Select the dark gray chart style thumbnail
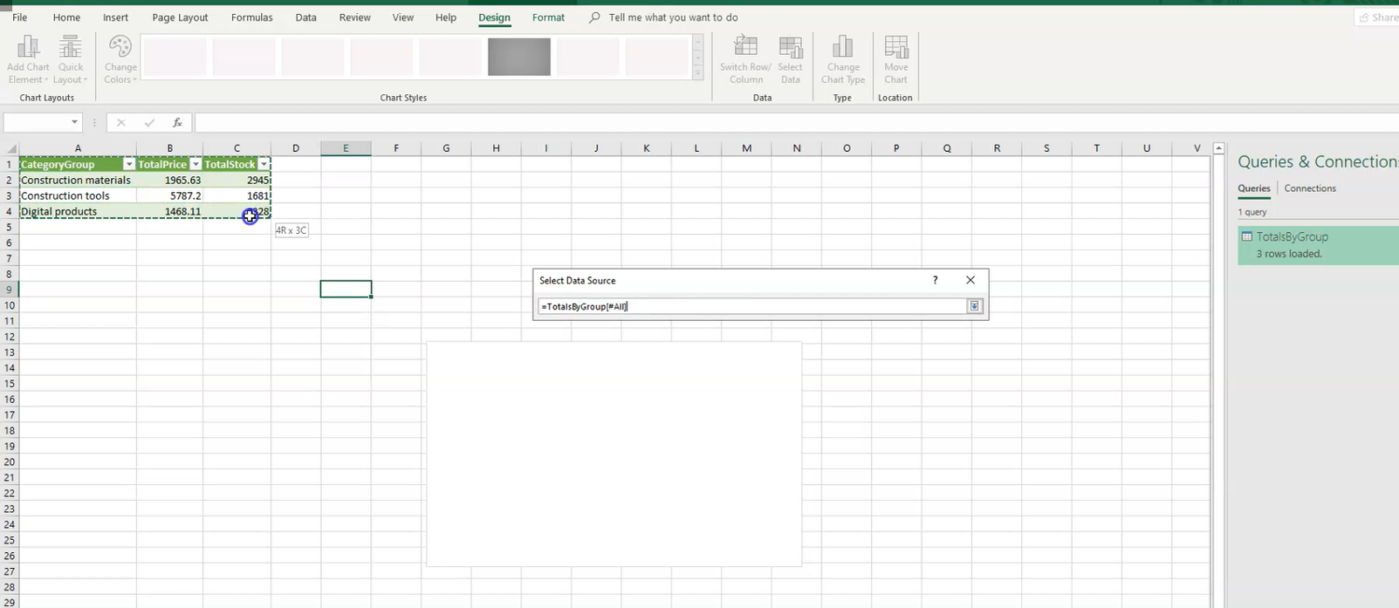 click(x=519, y=57)
